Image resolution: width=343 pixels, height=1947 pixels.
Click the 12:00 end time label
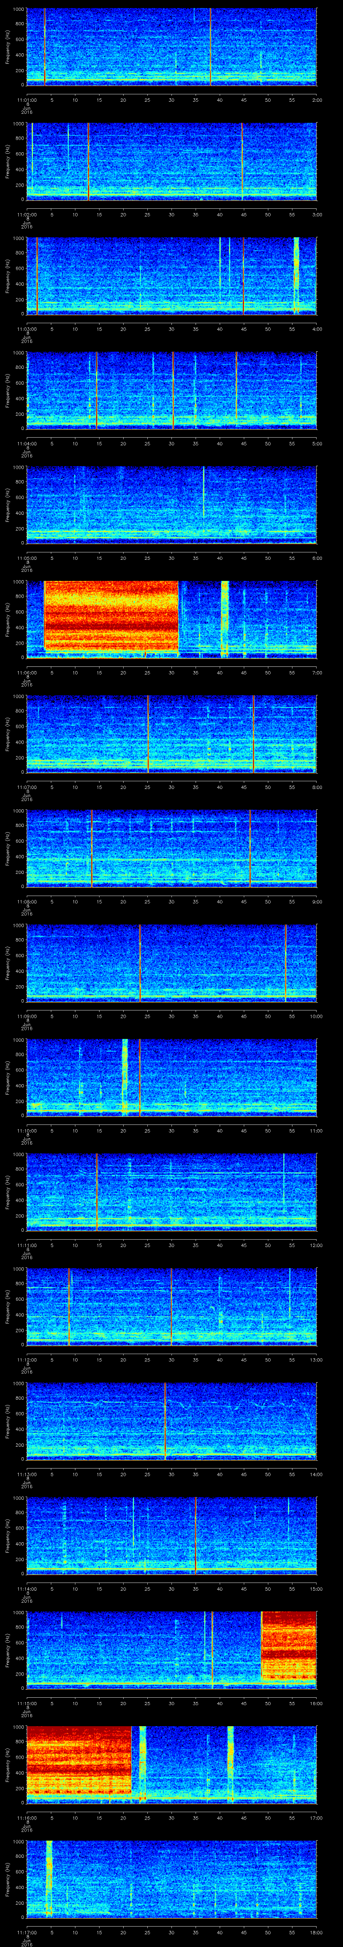316,1245
